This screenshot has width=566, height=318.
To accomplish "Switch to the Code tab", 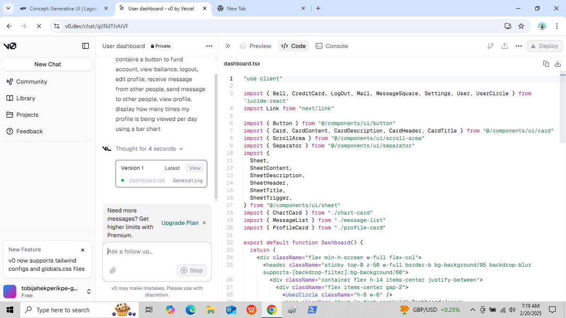I will coord(293,46).
